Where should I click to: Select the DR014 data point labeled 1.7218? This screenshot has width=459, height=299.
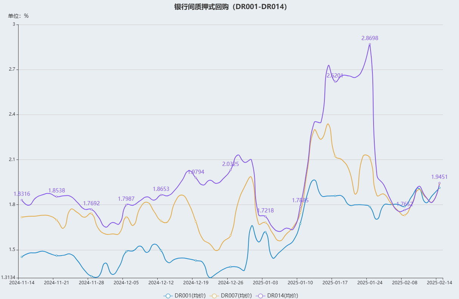click(x=265, y=216)
